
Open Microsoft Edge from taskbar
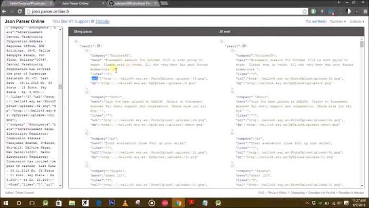click(99, 203)
